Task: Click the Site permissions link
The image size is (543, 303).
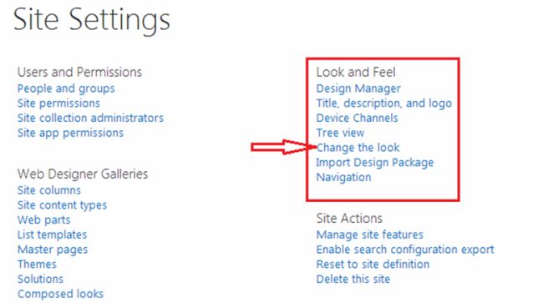Action: [58, 103]
